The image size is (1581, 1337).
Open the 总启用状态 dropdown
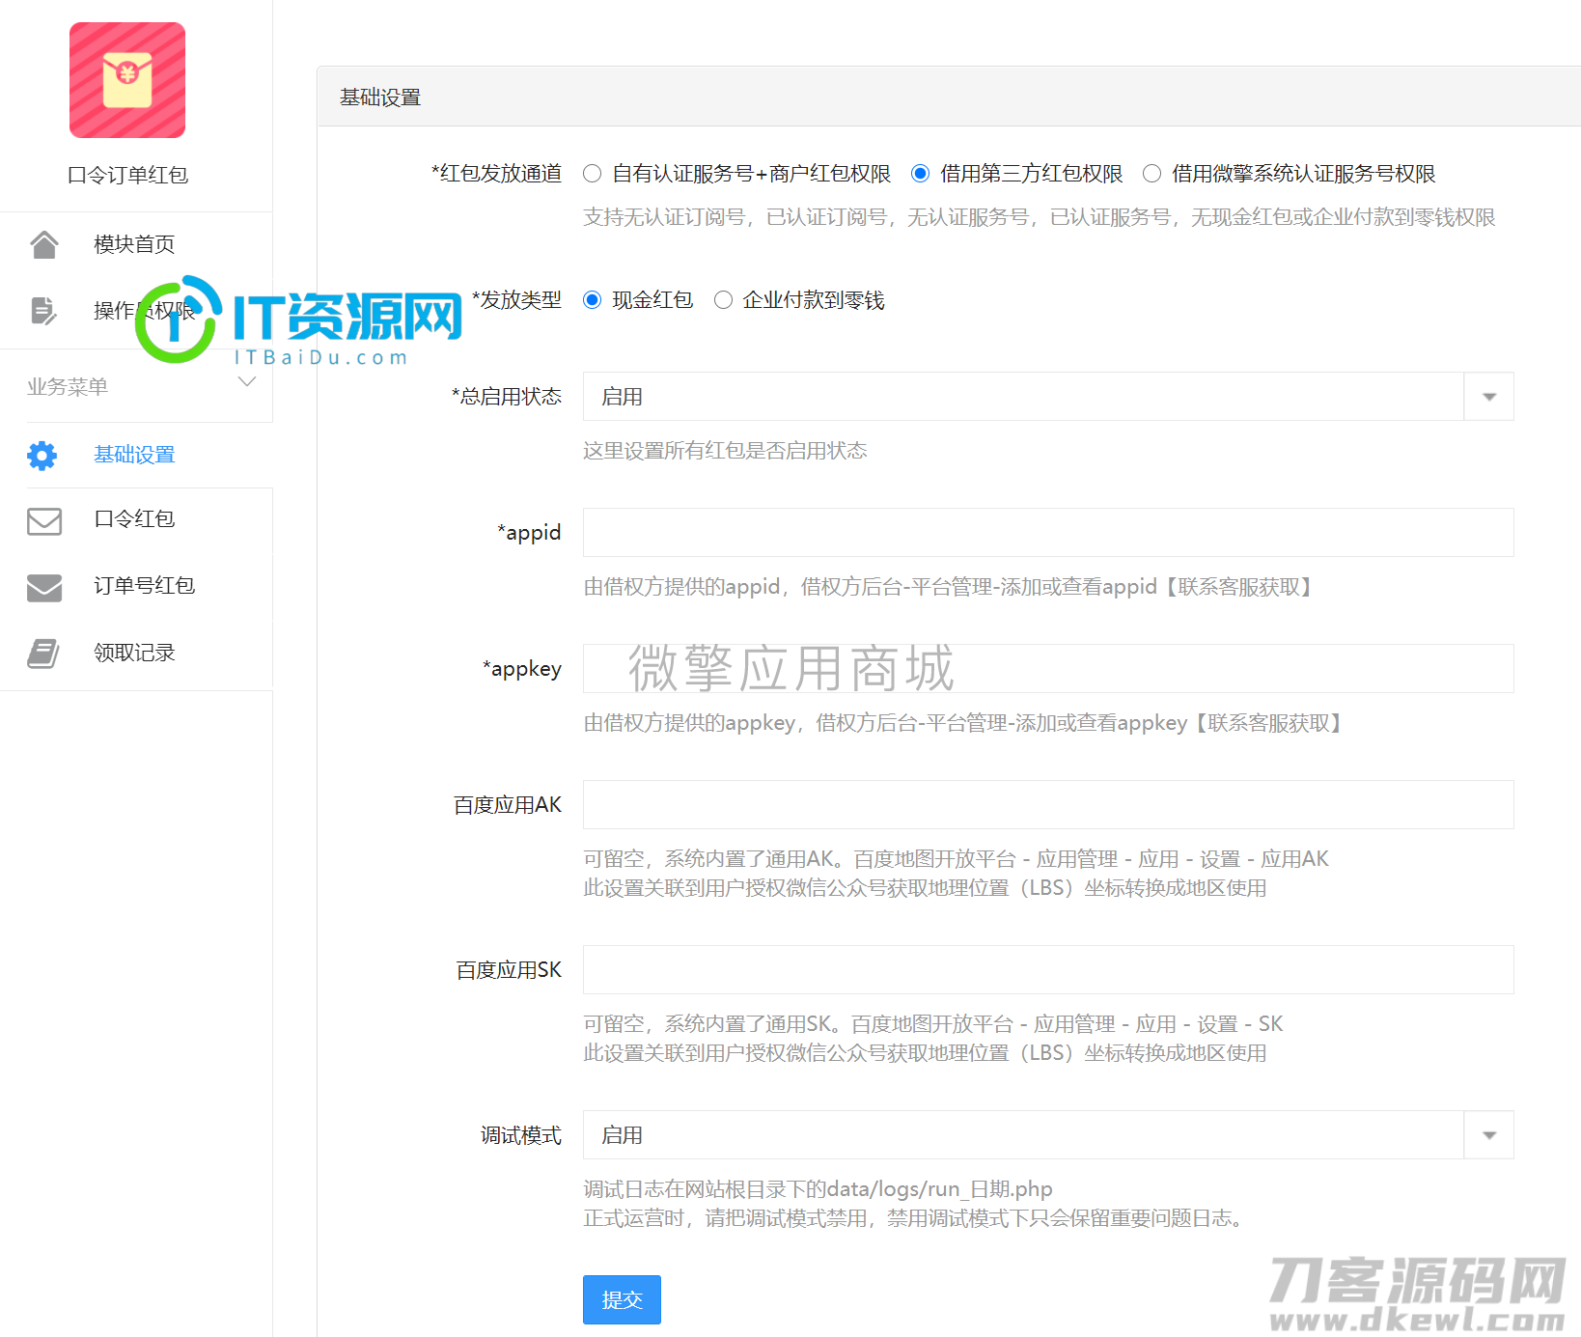point(1048,397)
